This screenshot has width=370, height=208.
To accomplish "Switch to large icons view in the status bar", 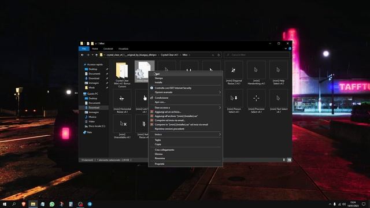I will point(289,160).
